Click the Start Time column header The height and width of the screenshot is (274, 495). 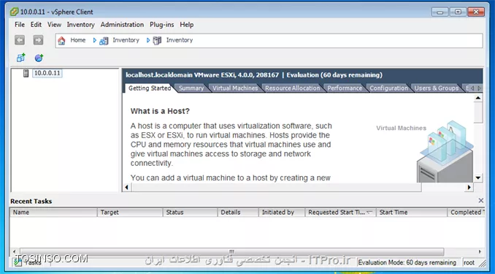(x=412, y=213)
